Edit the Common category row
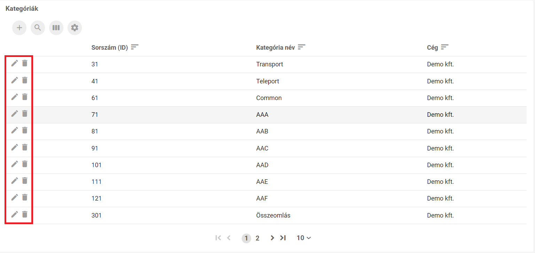 point(14,97)
